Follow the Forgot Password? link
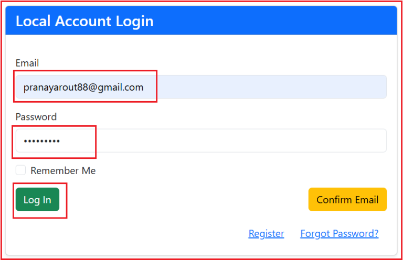403x260 pixels. (340, 234)
